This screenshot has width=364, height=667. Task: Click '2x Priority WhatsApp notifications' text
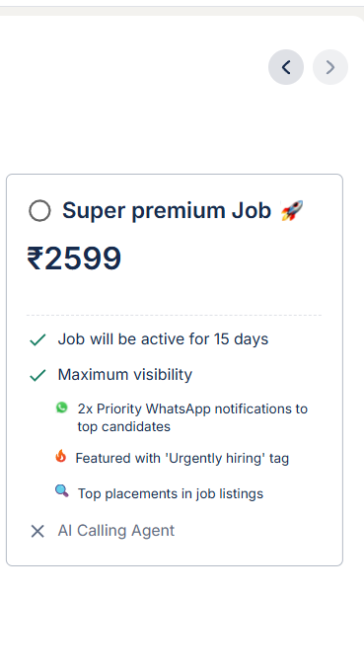click(192, 417)
